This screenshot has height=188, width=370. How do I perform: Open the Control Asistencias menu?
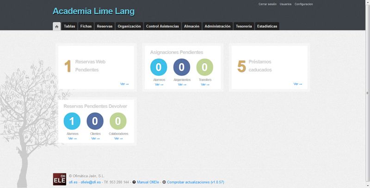162,26
